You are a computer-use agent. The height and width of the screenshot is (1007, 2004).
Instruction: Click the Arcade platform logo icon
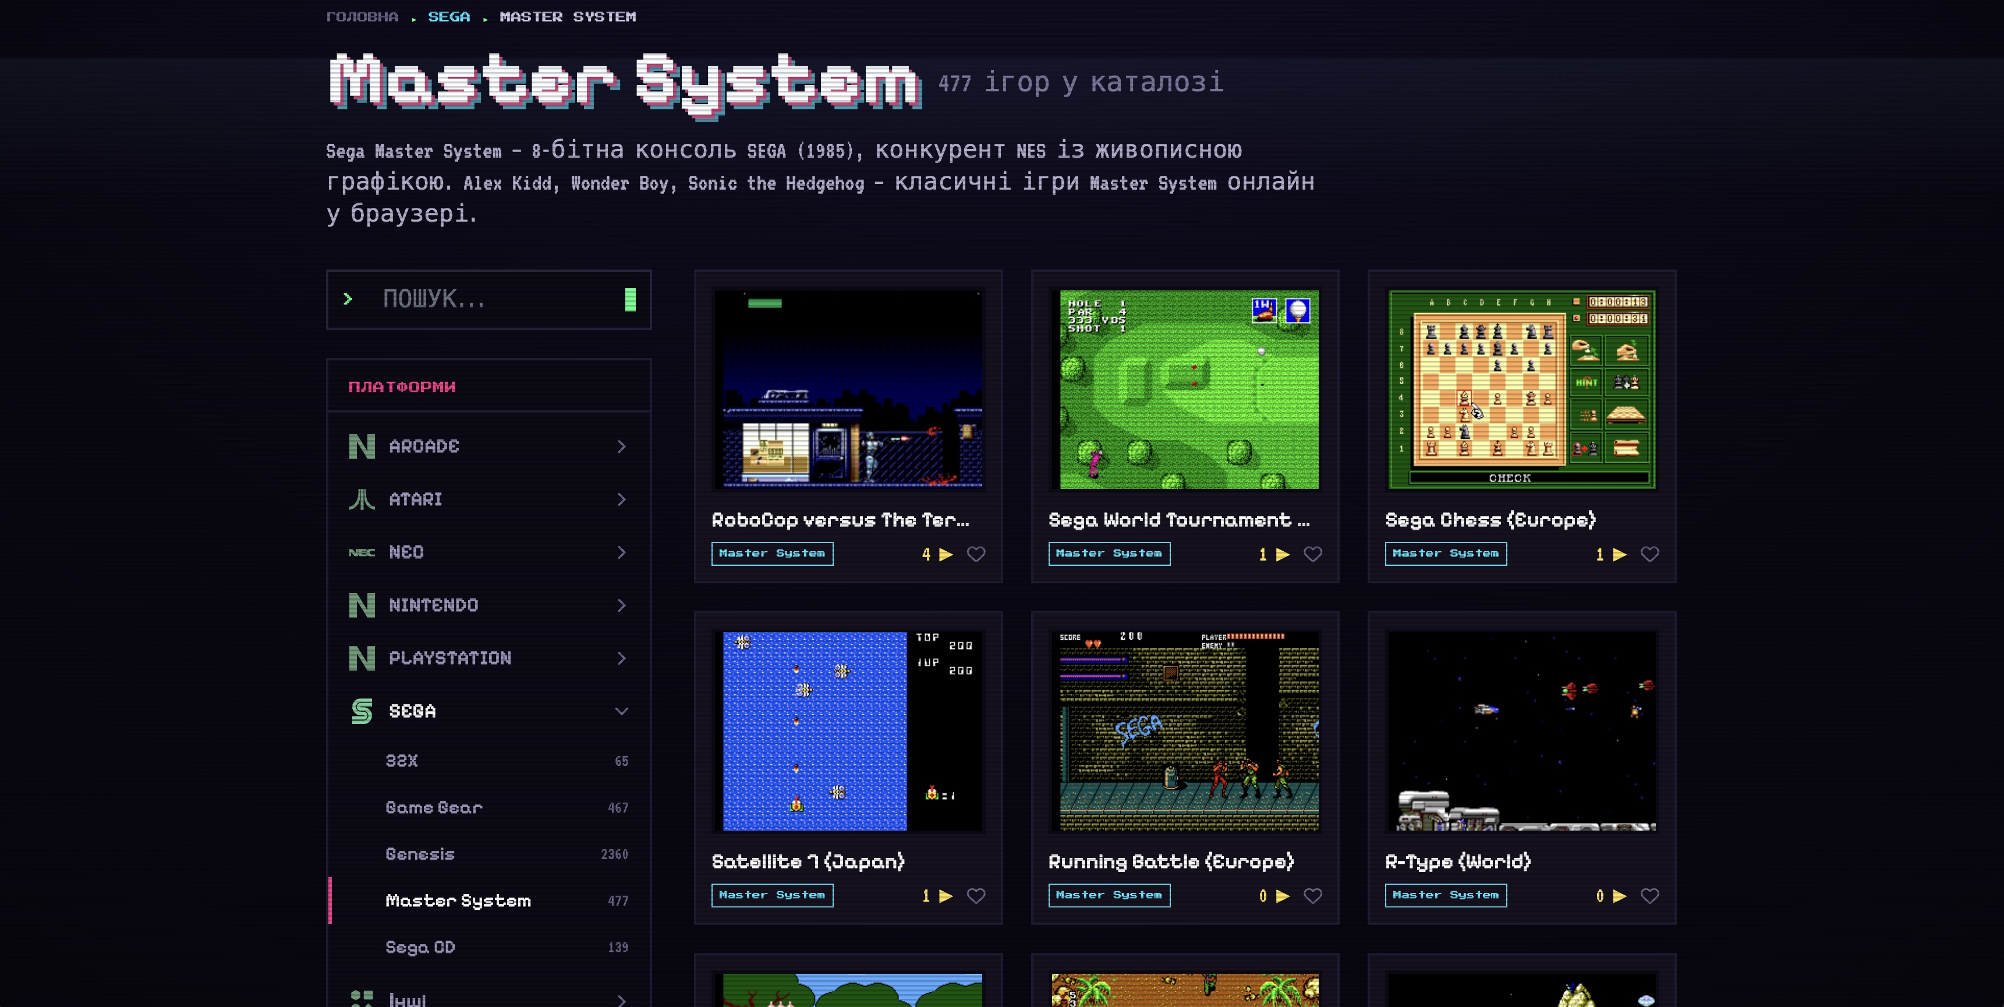coord(362,446)
